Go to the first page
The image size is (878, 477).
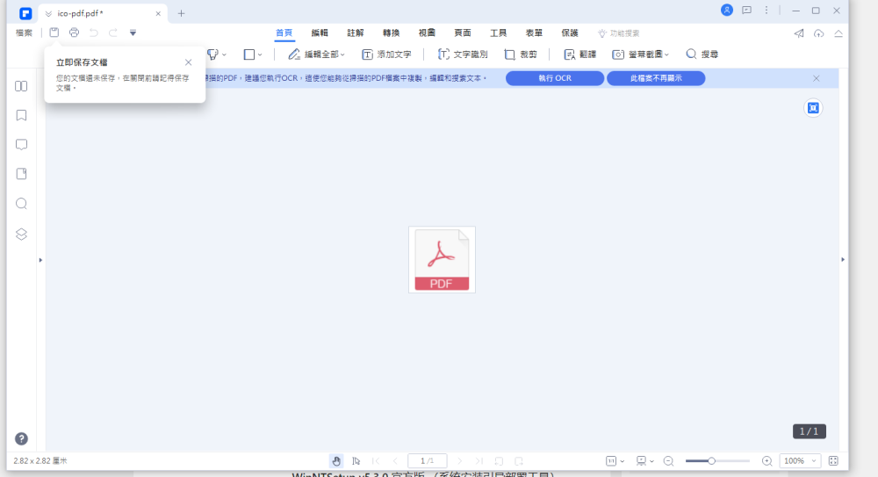tap(376, 460)
